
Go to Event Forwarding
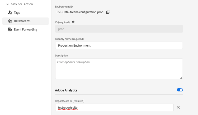click(x=25, y=29)
